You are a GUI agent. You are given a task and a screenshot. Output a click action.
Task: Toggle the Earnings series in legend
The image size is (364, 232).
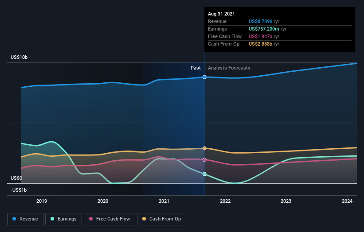pos(63,219)
